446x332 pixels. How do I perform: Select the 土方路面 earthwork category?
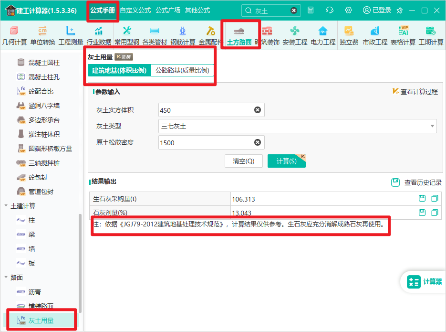[239, 36]
